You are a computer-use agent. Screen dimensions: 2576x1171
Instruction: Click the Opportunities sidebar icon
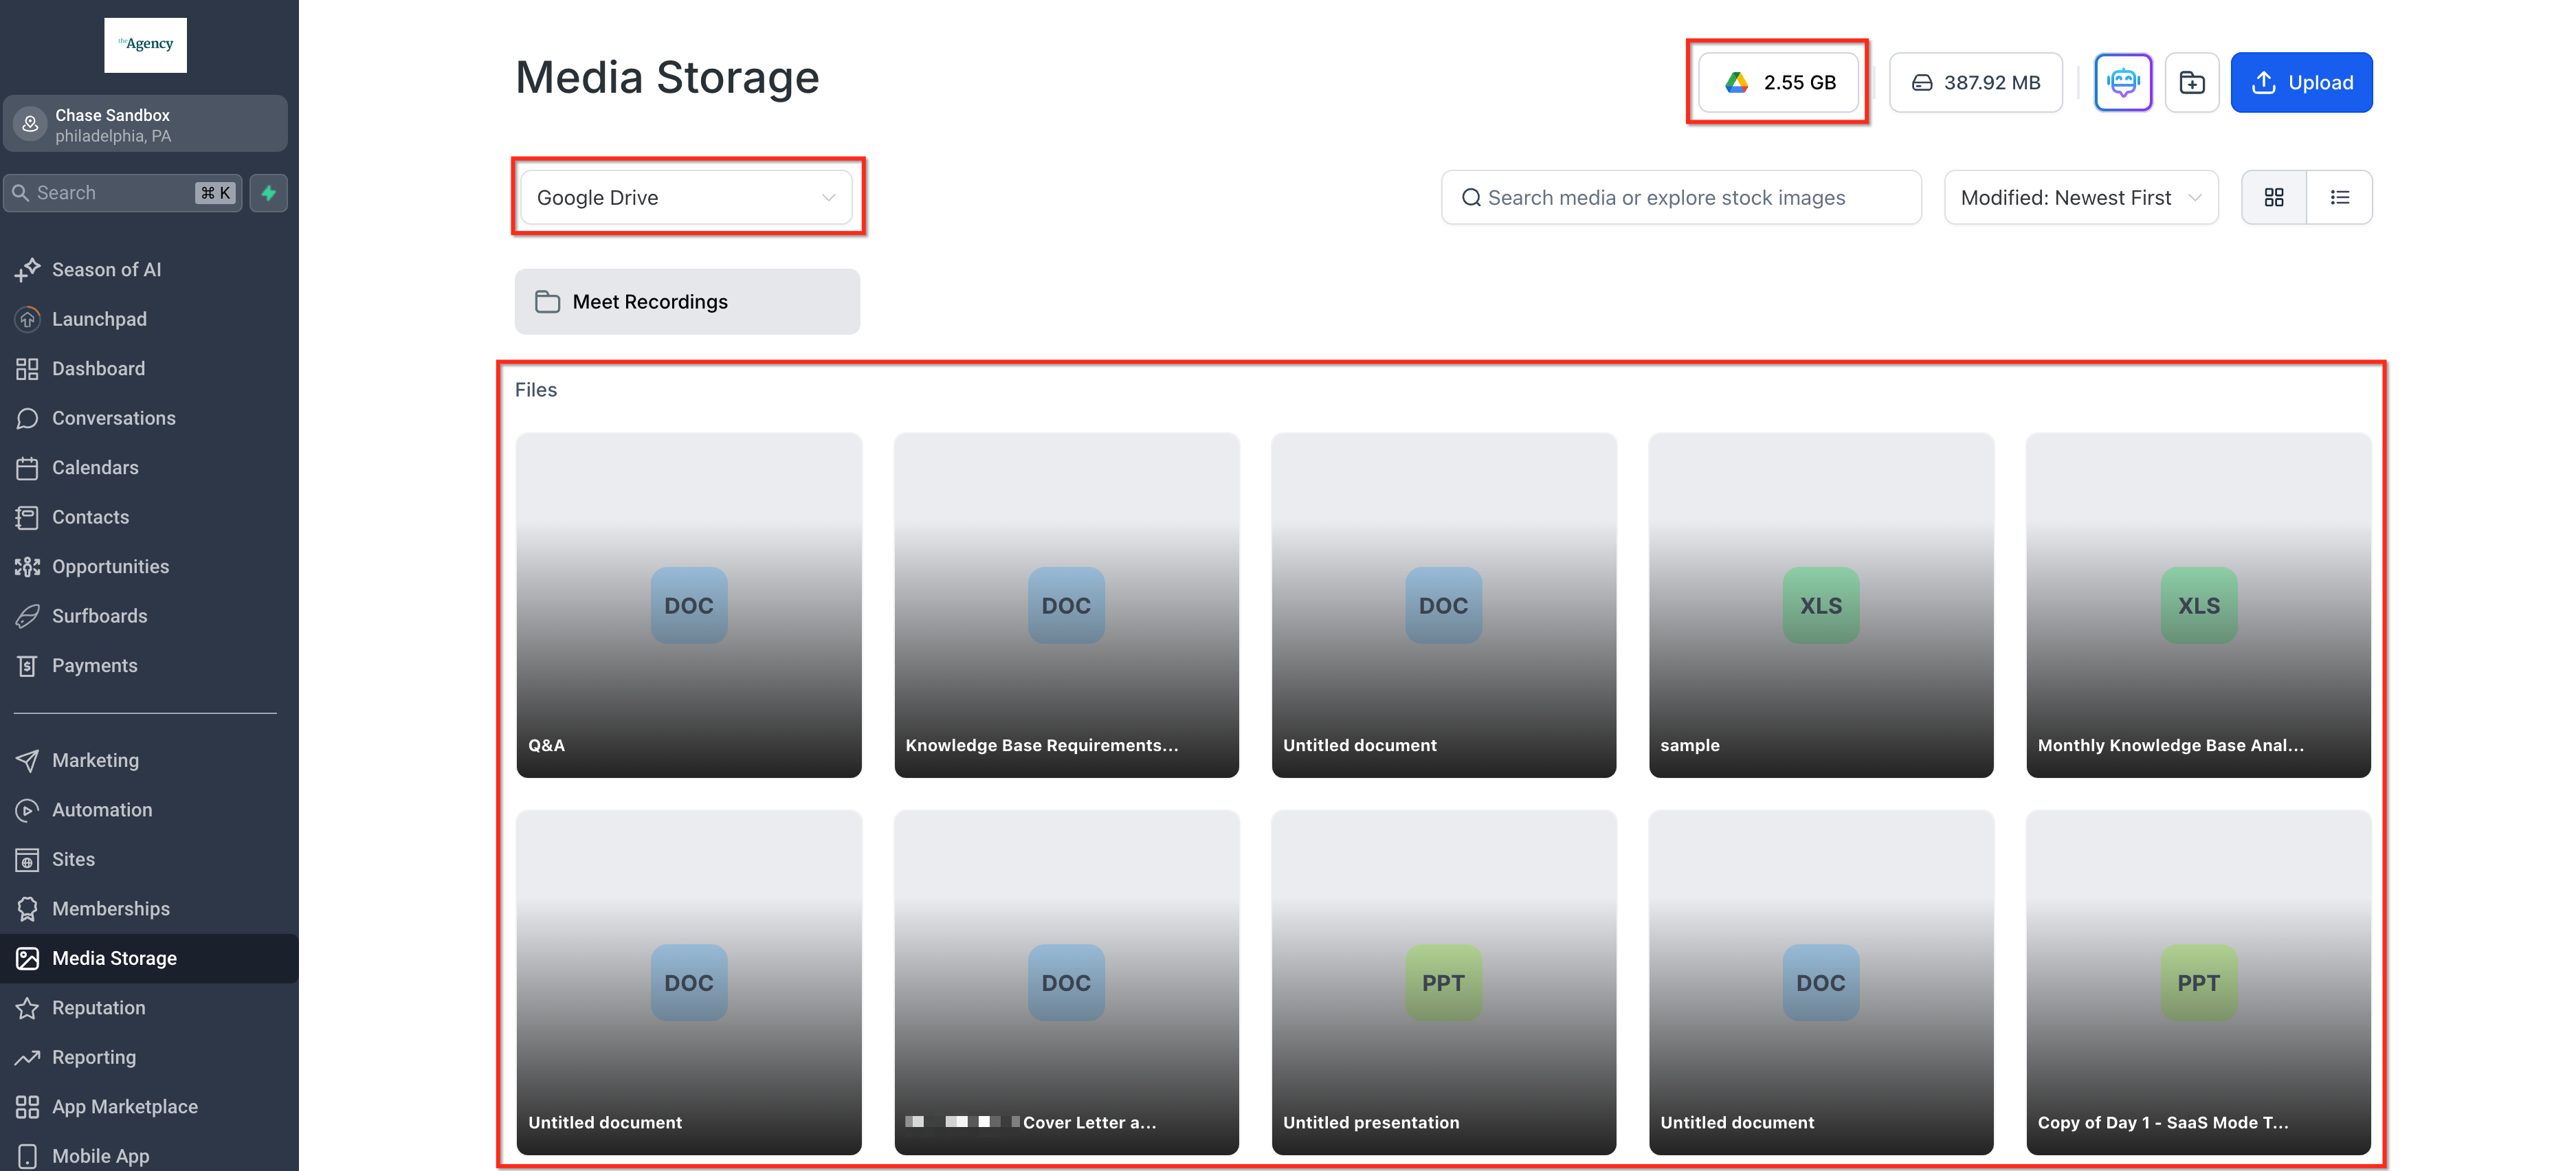click(27, 567)
